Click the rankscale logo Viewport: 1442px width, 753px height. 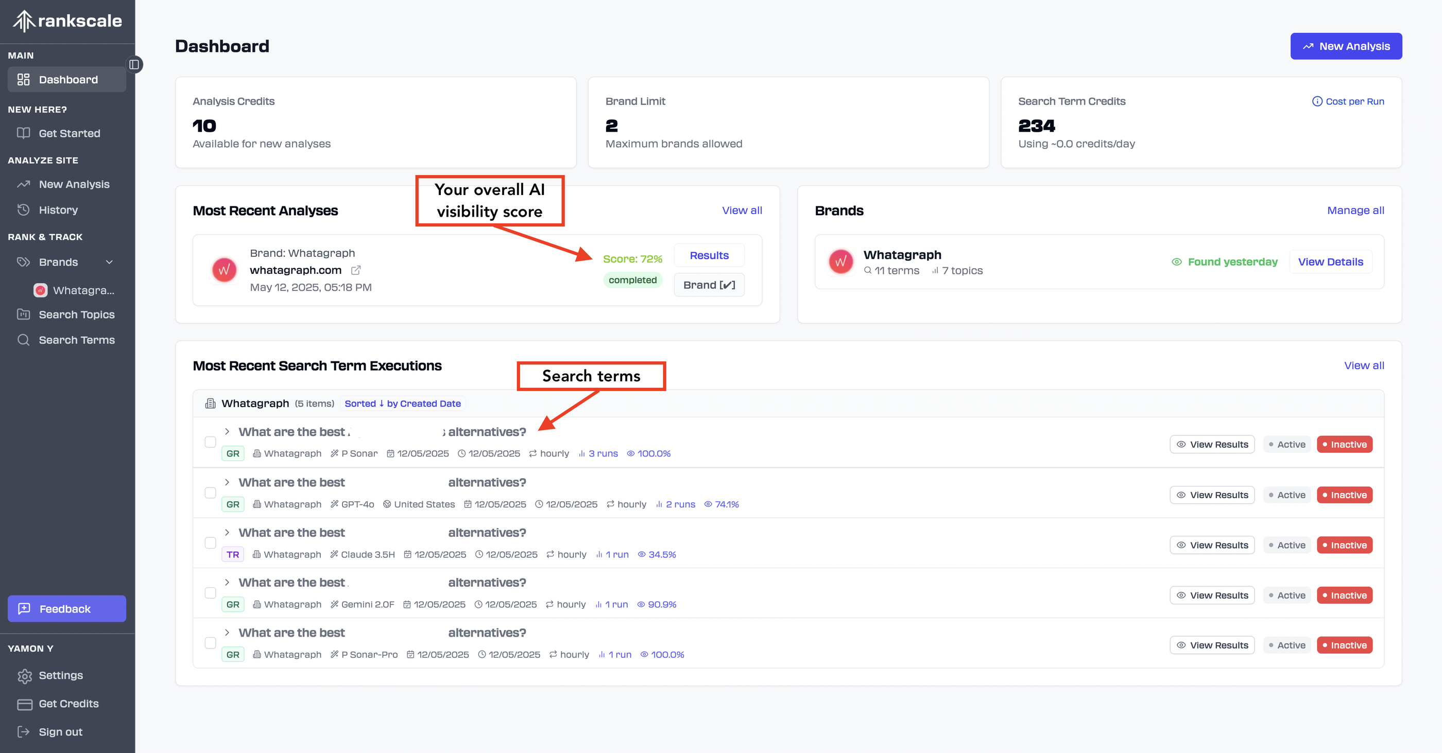click(x=66, y=20)
